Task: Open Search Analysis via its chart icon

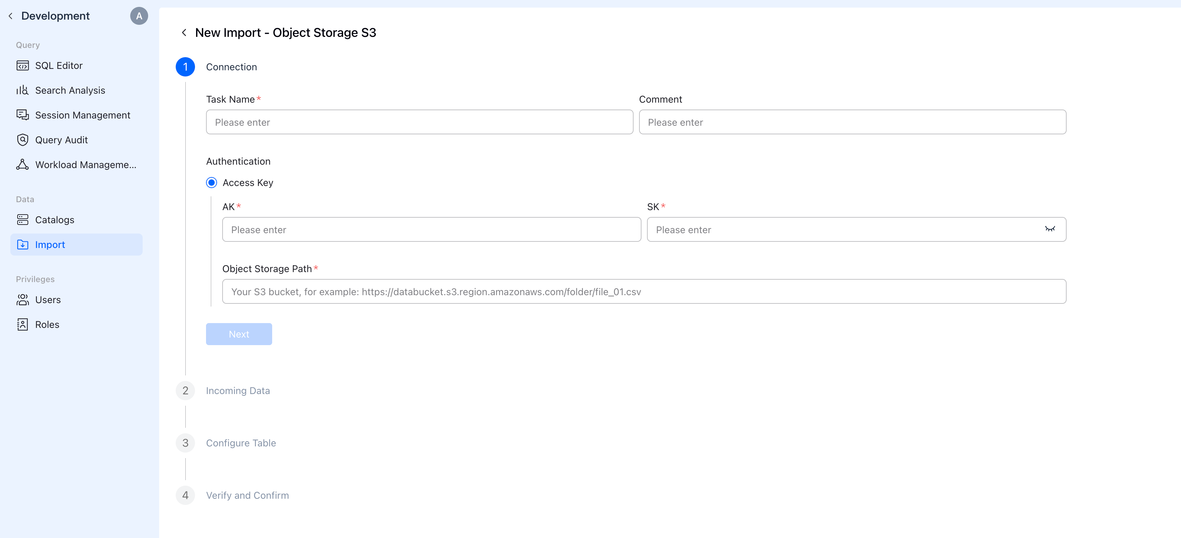Action: (x=22, y=90)
